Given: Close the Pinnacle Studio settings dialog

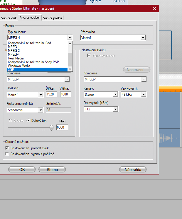Looking at the screenshot, I should tap(154, 9).
